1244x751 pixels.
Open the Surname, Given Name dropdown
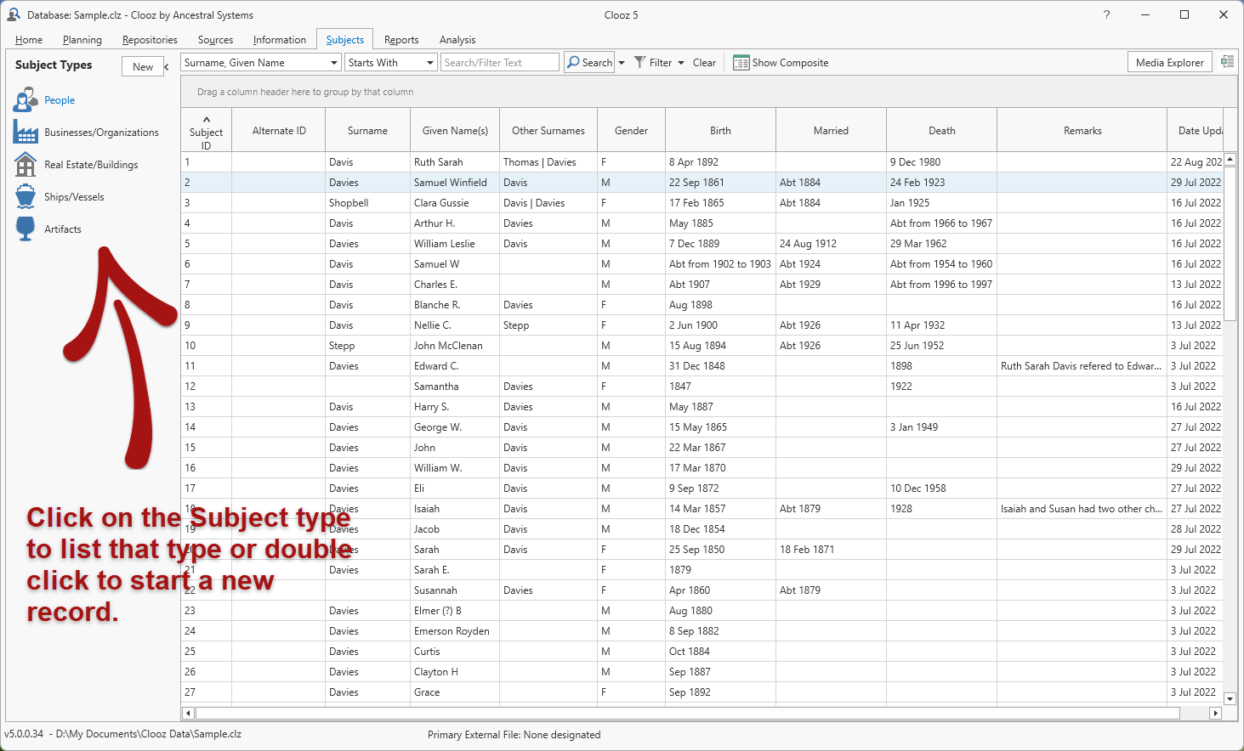click(334, 63)
